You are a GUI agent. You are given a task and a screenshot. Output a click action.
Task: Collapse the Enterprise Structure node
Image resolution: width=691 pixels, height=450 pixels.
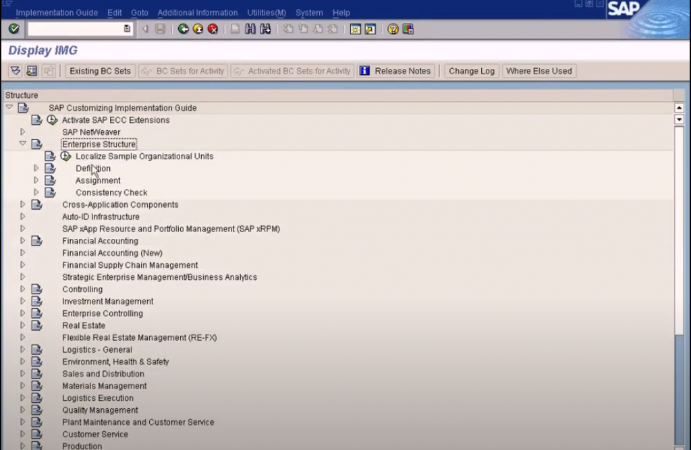pyautogui.click(x=22, y=144)
